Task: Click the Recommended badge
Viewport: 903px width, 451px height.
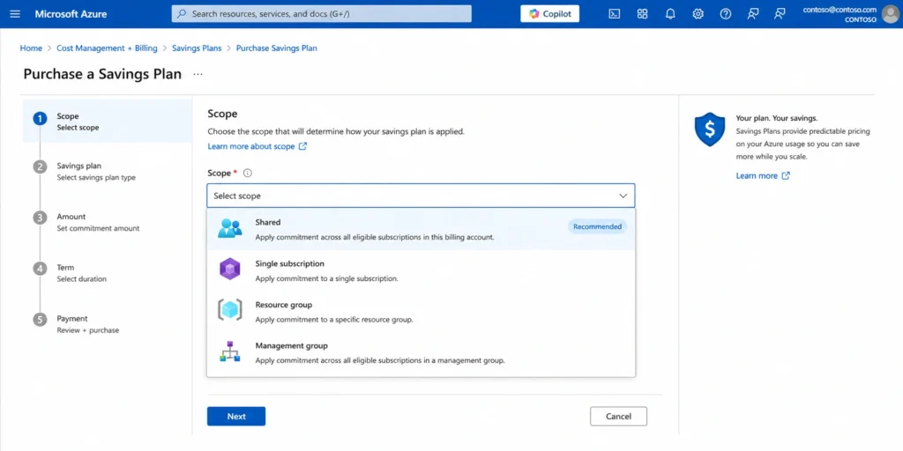Action: coord(597,226)
